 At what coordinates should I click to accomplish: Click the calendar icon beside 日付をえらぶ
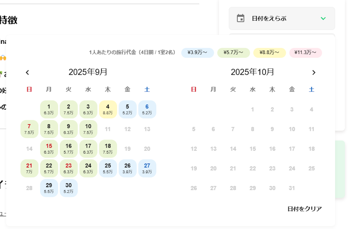(241, 18)
